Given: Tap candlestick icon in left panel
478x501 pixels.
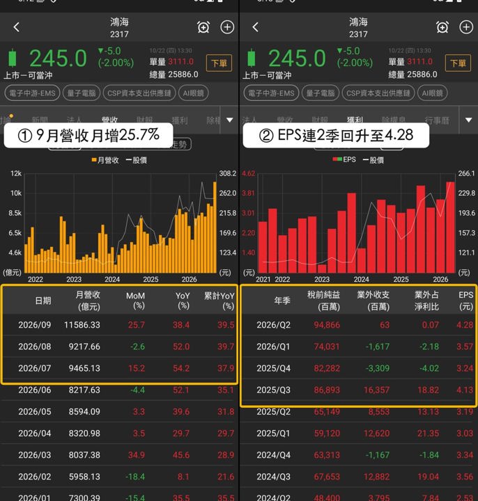Looking at the screenshot, I should tap(12, 58).
